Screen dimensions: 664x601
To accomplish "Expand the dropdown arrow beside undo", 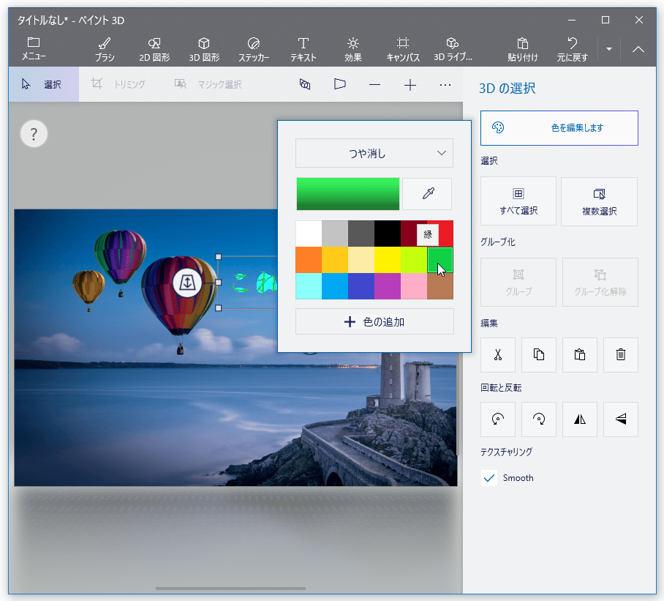I will [609, 49].
